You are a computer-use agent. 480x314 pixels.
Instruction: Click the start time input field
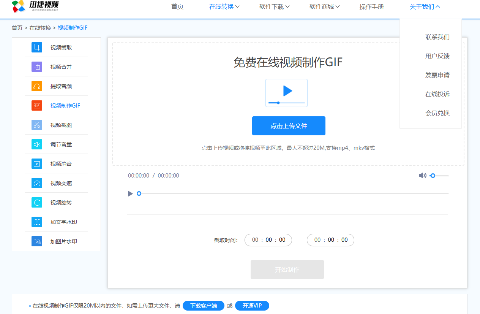pos(268,240)
